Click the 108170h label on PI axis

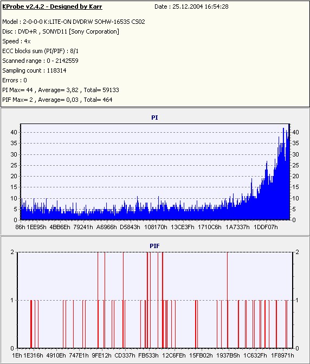tap(156, 227)
